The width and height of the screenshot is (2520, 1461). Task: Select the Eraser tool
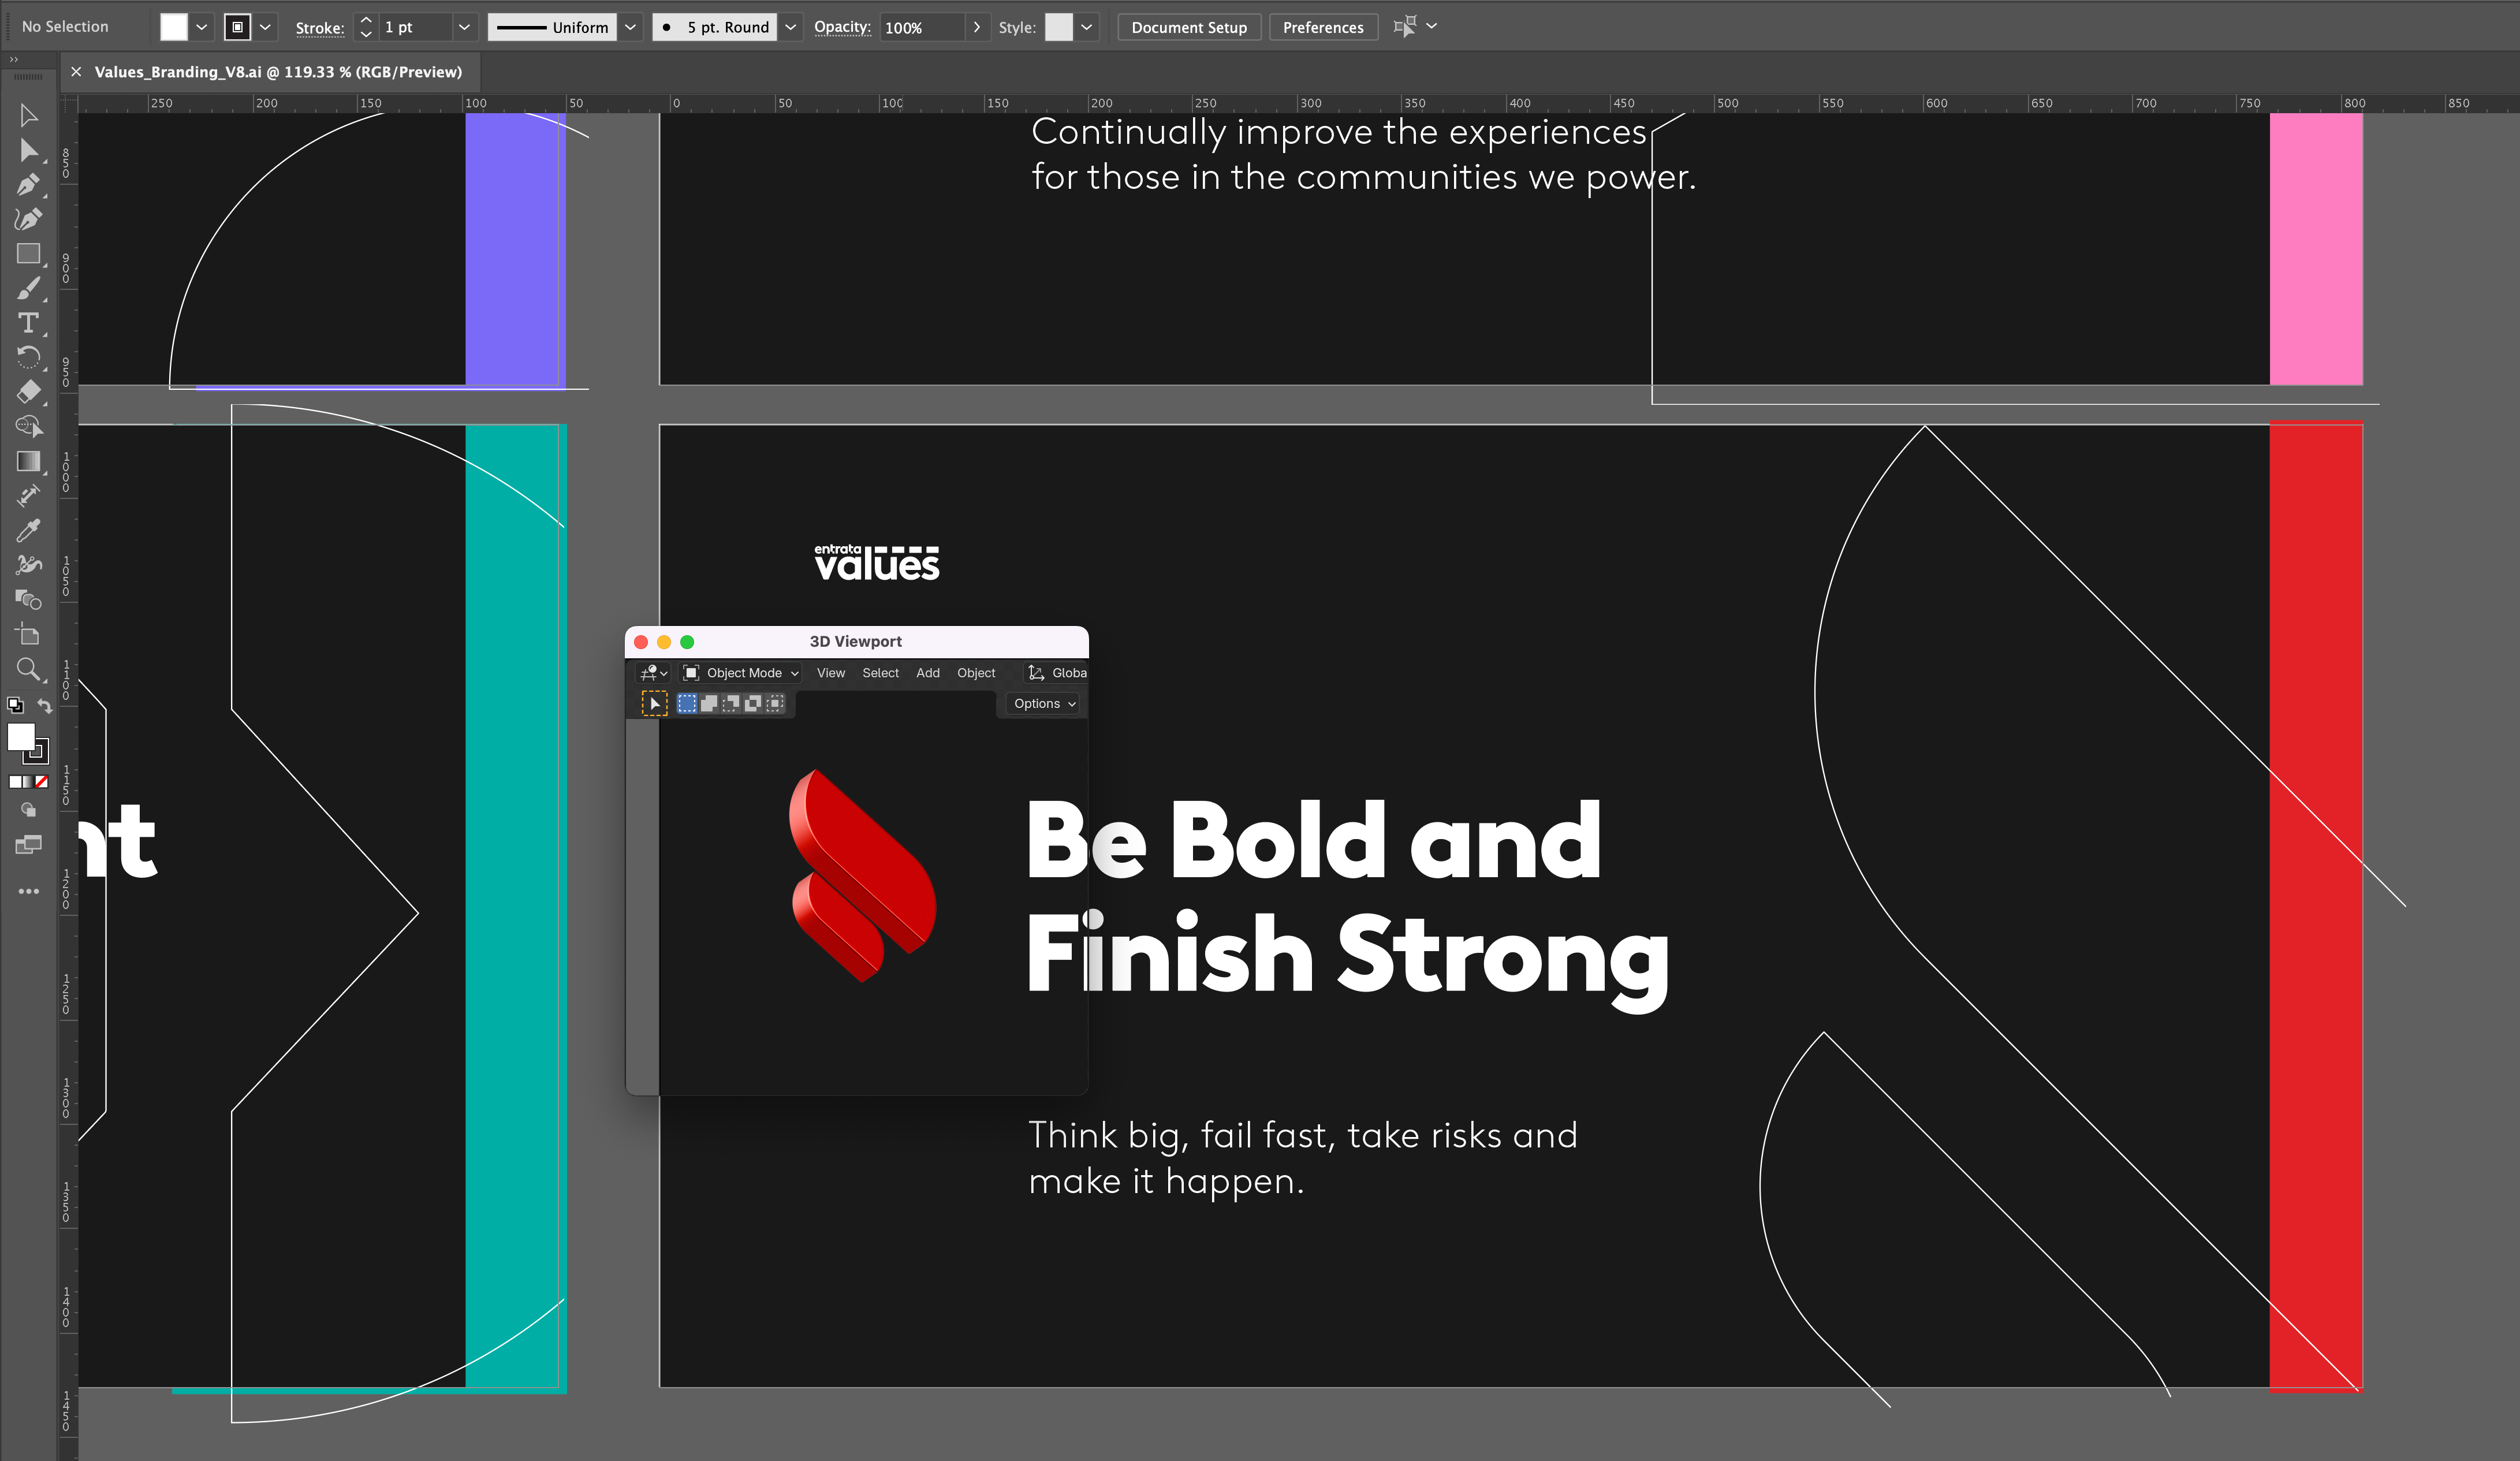click(28, 391)
